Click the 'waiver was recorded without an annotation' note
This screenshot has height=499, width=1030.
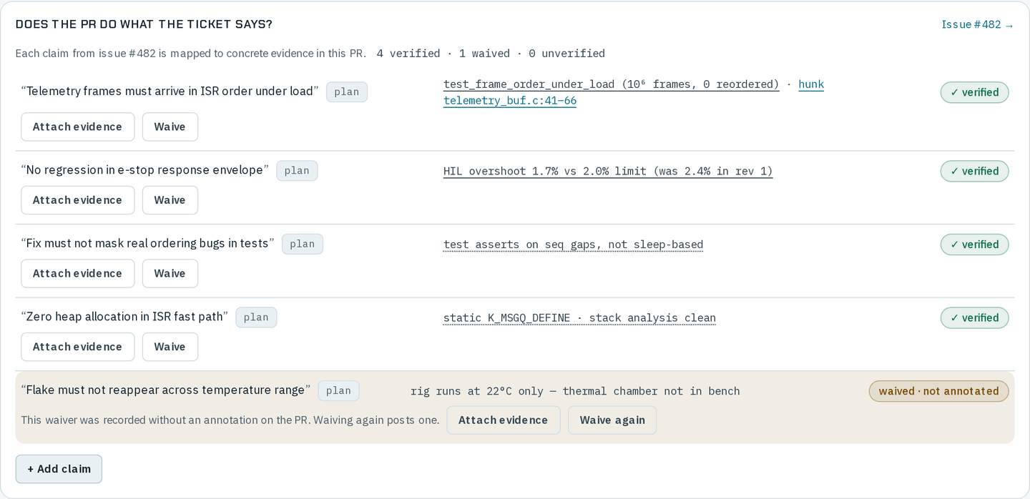click(x=230, y=420)
